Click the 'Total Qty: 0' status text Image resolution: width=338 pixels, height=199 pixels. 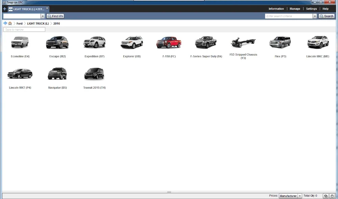[310, 196]
